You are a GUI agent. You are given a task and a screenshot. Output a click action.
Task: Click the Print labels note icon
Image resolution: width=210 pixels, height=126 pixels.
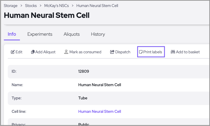(141, 52)
